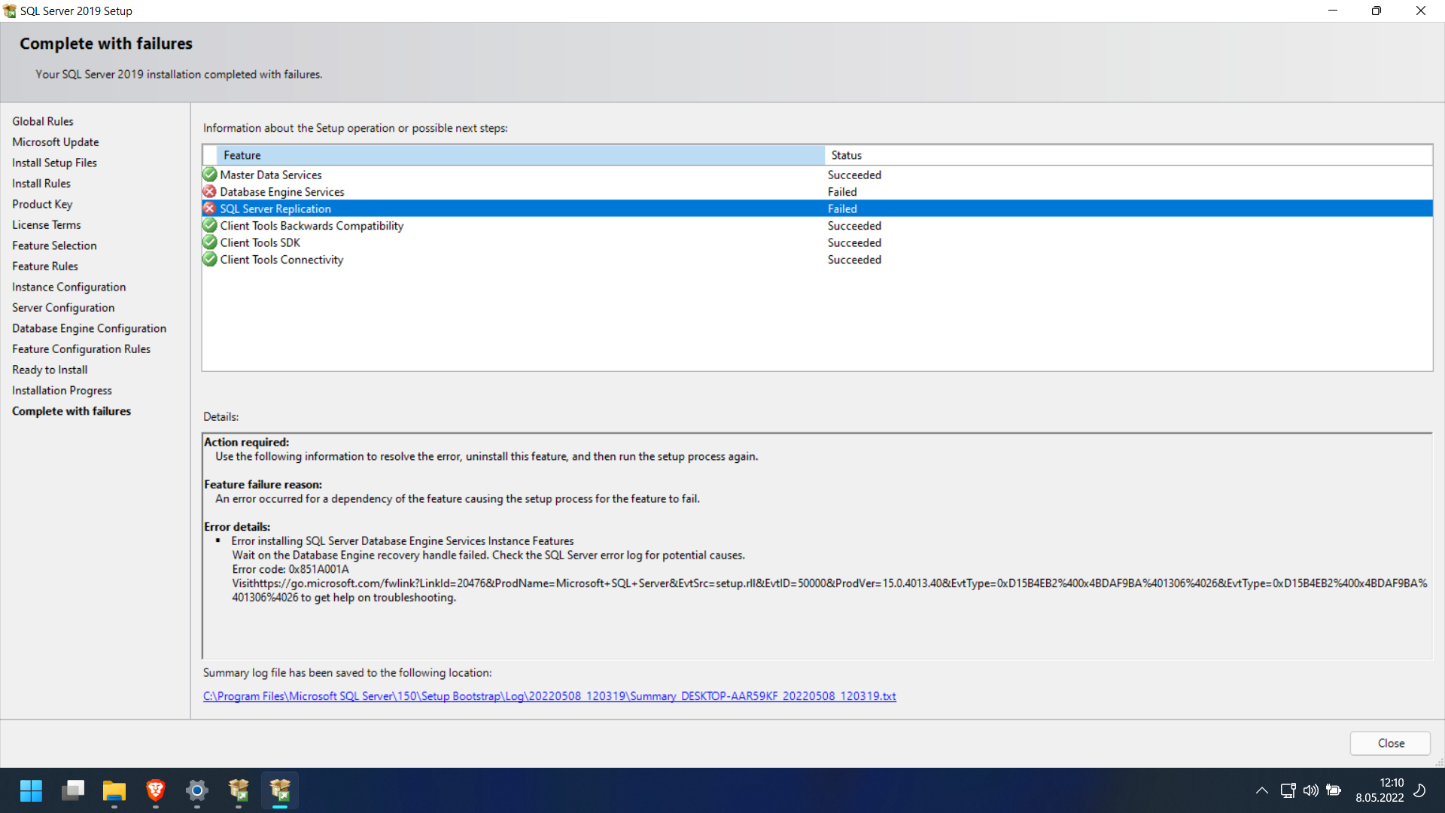The image size is (1445, 813).
Task: Open Brave browser from taskbar
Action: (156, 790)
